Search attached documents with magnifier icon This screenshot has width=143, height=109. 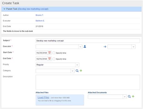point(129,96)
